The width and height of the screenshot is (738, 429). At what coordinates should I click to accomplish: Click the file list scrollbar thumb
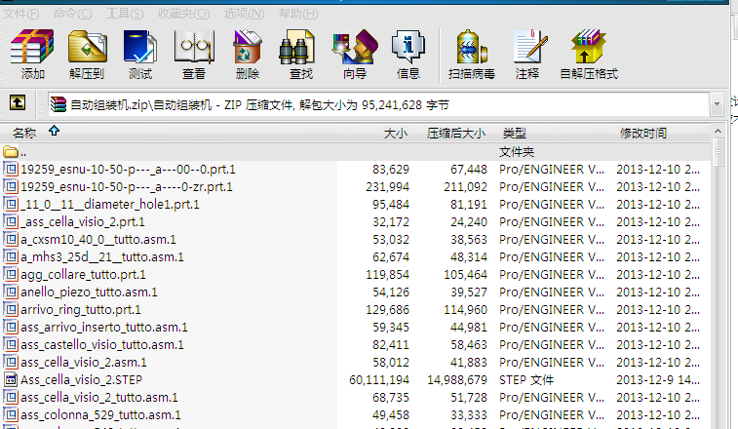pyautogui.click(x=718, y=152)
